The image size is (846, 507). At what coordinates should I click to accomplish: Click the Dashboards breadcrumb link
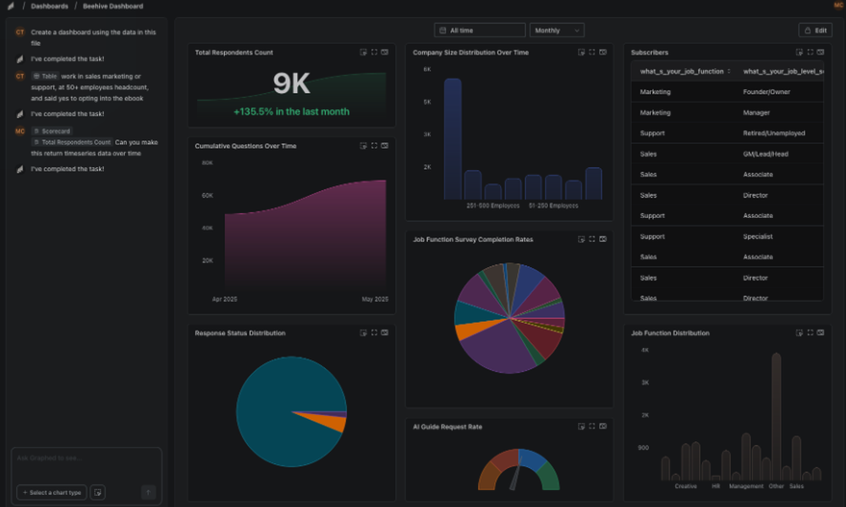coord(48,6)
